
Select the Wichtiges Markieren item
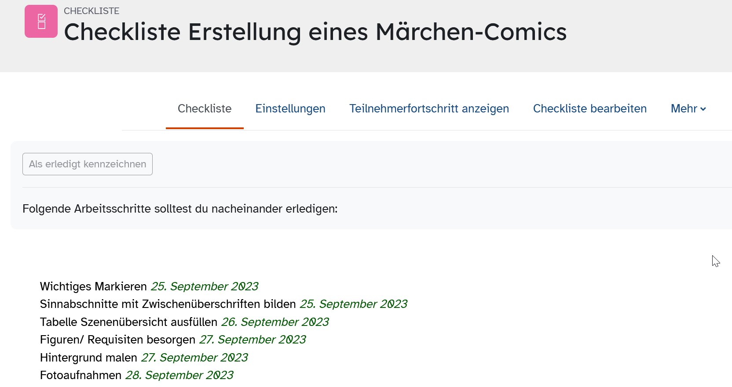[x=93, y=286]
